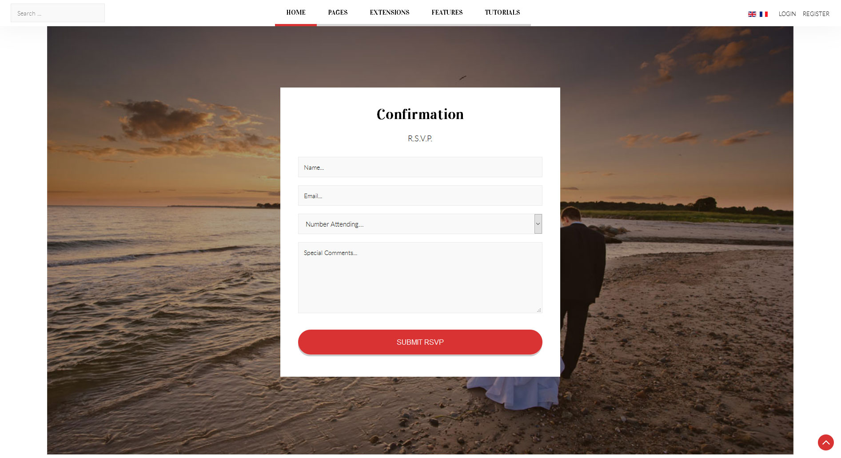This screenshot has height=458, width=841.
Task: Open the Pages menu
Action: pos(338,12)
